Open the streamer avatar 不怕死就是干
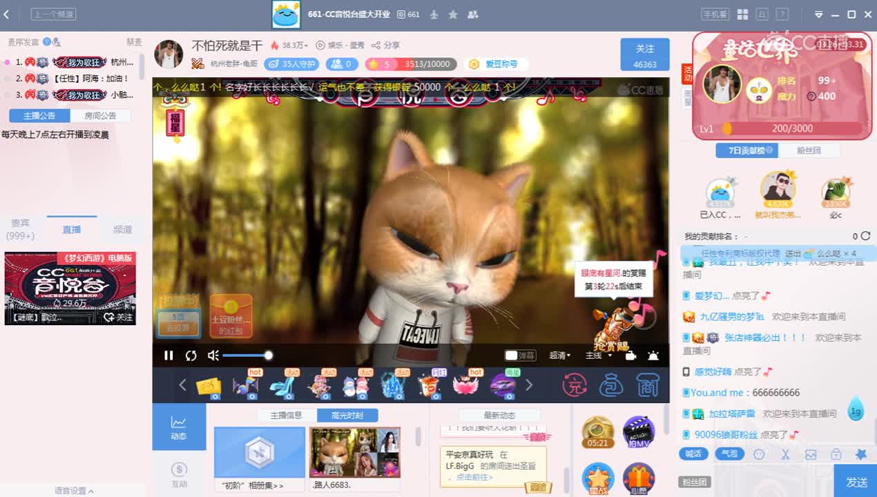Image resolution: width=877 pixels, height=497 pixels. pos(168,55)
